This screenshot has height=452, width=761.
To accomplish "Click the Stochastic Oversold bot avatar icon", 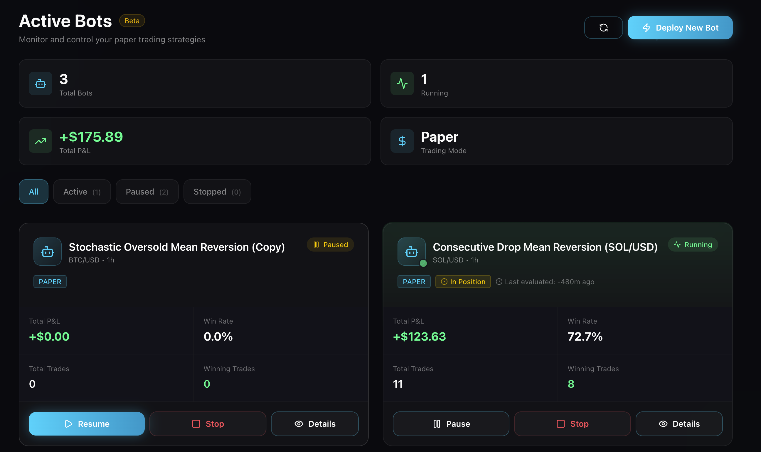I will point(48,252).
